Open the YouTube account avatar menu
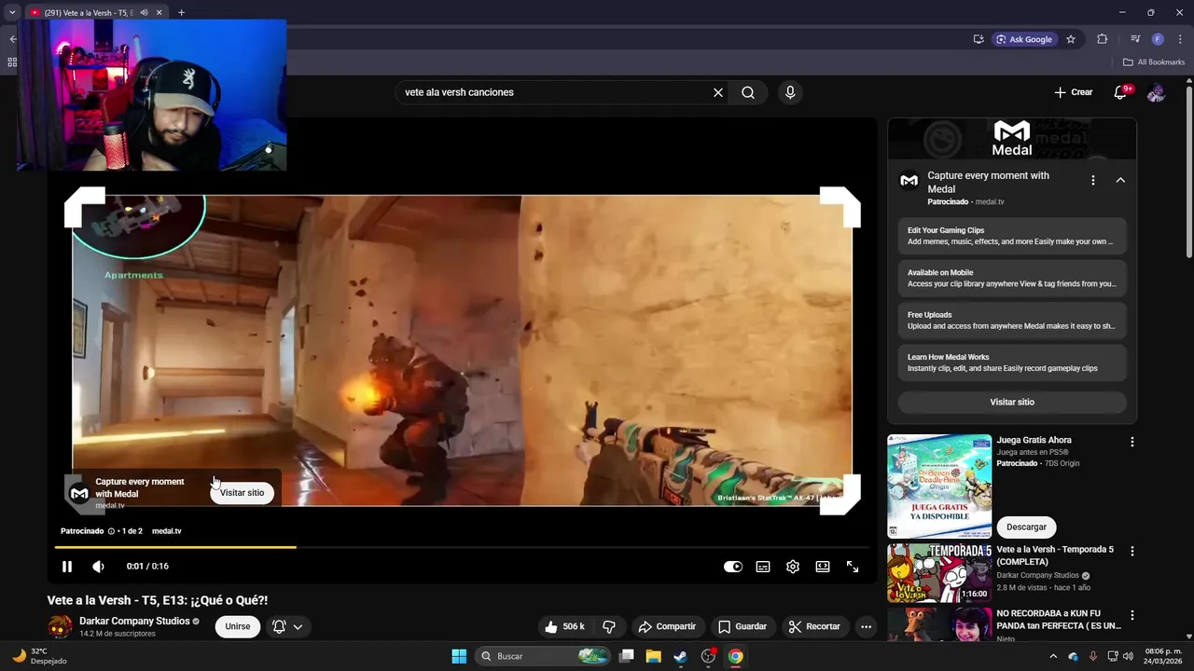The height and width of the screenshot is (671, 1194). tap(1157, 92)
